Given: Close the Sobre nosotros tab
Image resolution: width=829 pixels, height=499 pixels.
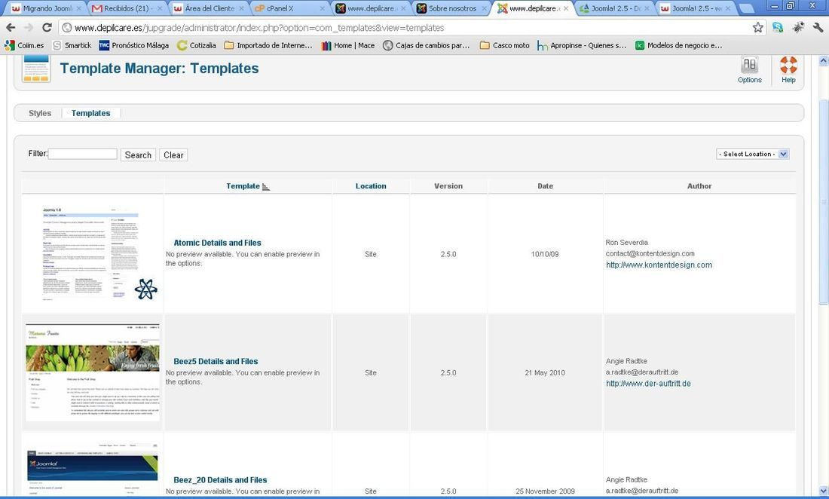Looking at the screenshot, I should pyautogui.click(x=484, y=8).
